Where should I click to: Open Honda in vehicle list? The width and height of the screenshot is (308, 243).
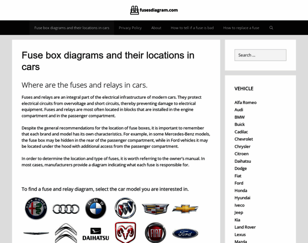click(241, 191)
